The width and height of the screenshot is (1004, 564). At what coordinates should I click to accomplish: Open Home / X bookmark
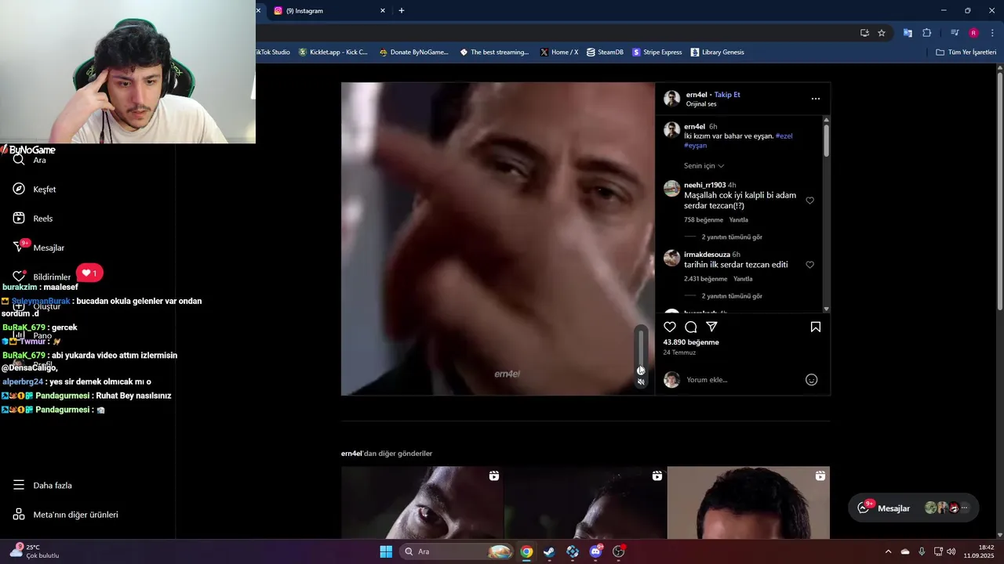coord(559,52)
